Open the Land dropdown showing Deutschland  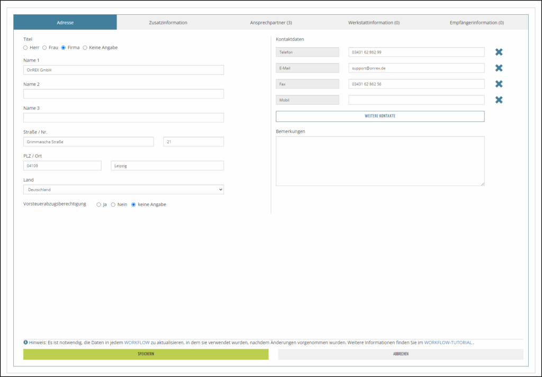pyautogui.click(x=123, y=190)
